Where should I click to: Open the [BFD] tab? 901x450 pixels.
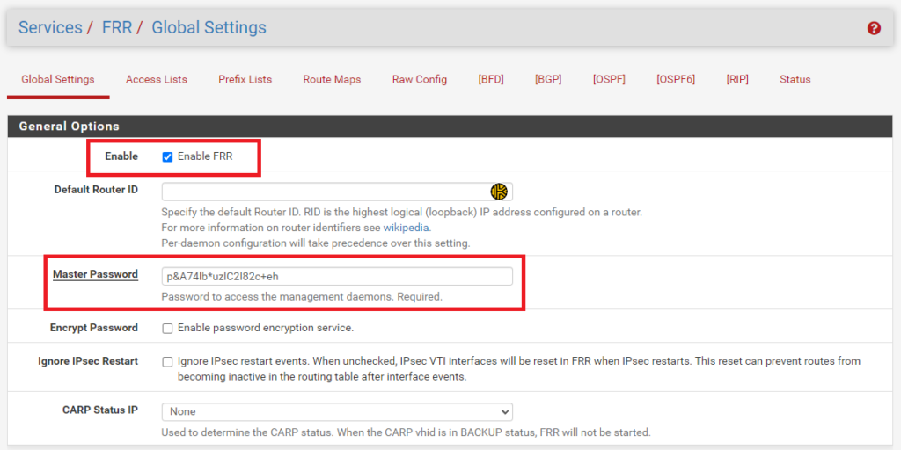491,79
